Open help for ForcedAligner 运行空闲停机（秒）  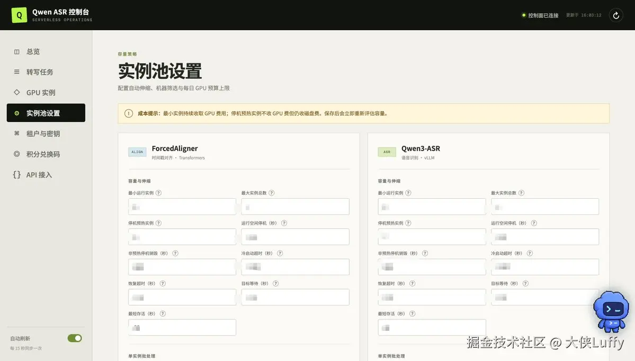click(284, 223)
